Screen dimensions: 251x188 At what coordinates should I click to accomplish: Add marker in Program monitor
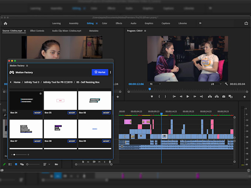152,97
